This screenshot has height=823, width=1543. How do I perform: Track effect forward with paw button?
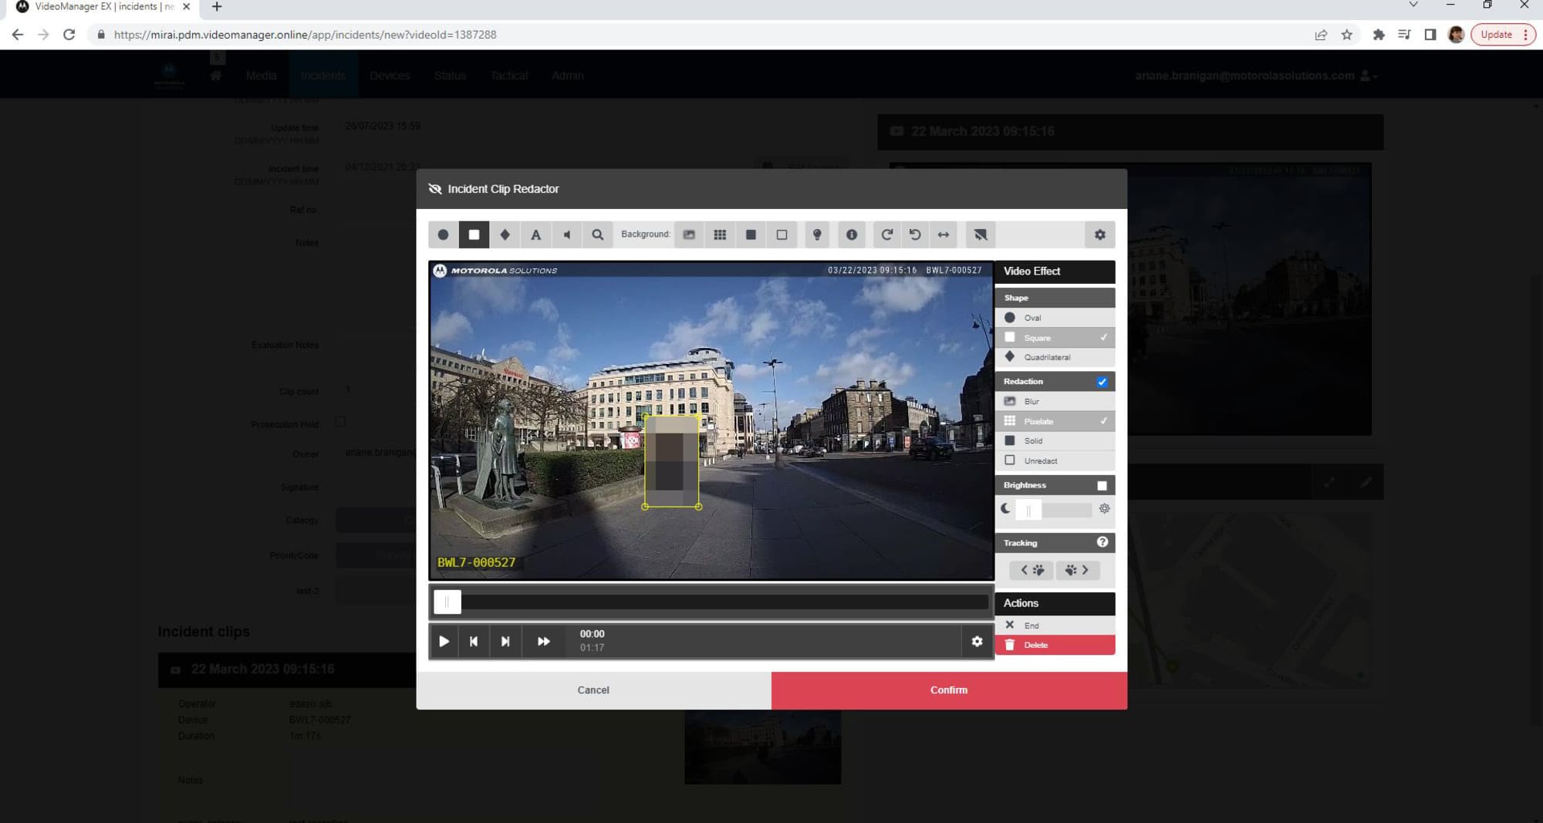tap(1077, 570)
